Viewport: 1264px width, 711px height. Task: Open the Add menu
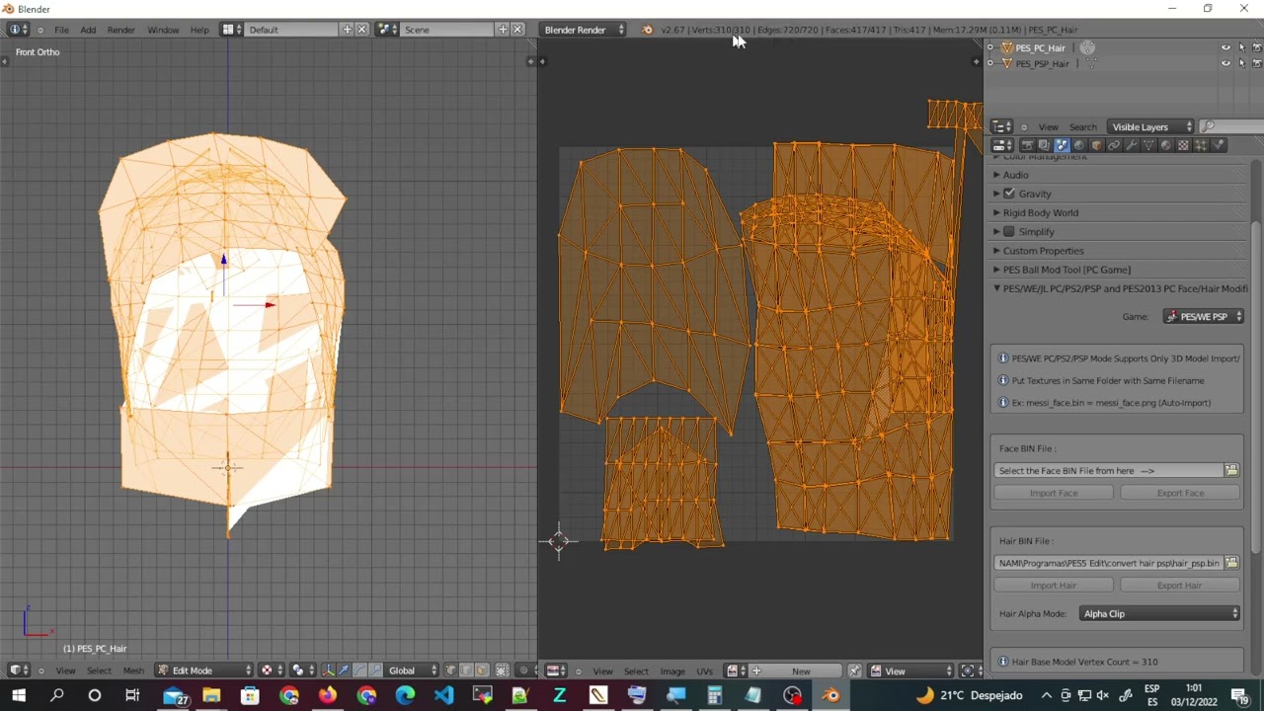[x=88, y=30]
